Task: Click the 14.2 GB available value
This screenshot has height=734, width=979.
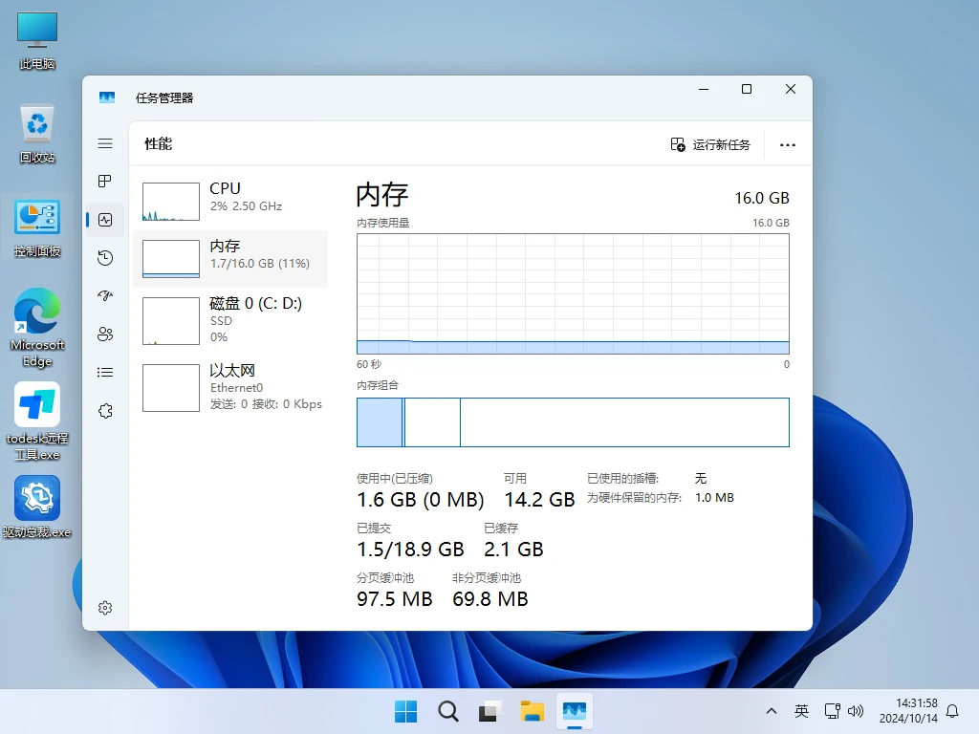Action: [539, 499]
